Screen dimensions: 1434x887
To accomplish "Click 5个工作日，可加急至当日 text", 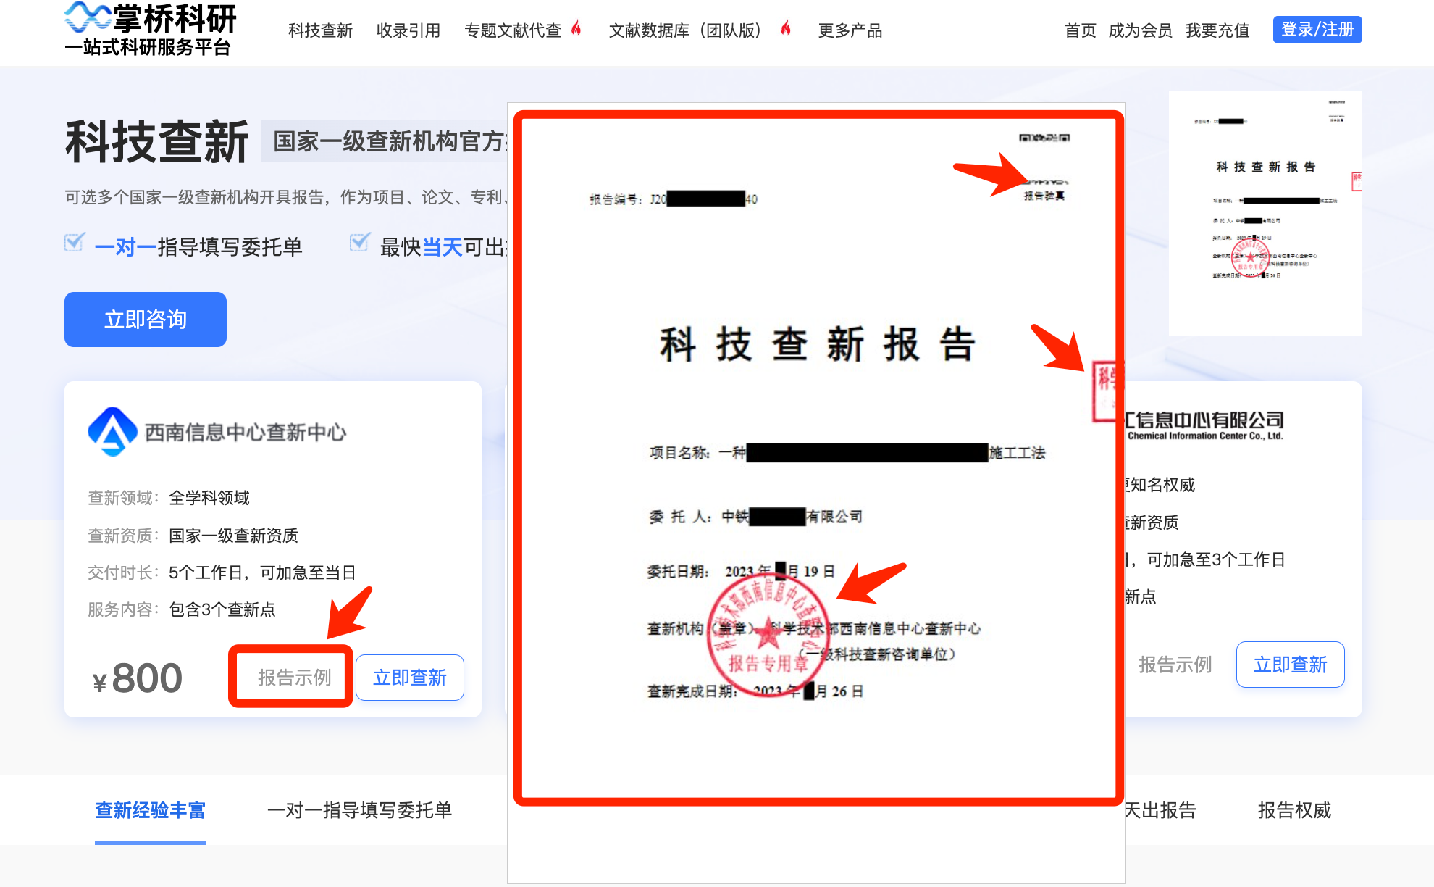I will coord(262,572).
